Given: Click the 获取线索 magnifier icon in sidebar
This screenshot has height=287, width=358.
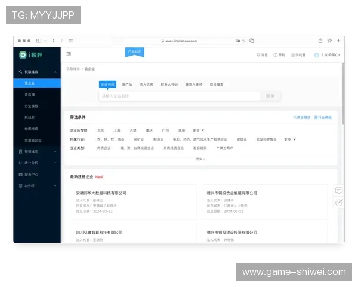Looking at the screenshot, I should (x=20, y=72).
